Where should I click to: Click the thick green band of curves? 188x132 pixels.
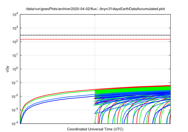point(132,90)
